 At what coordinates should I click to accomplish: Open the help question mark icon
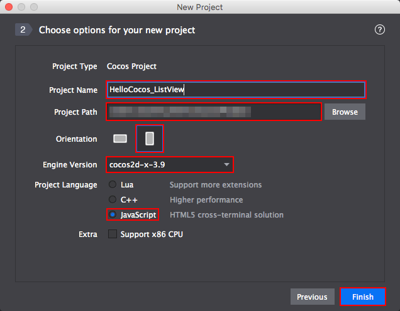pyautogui.click(x=379, y=29)
